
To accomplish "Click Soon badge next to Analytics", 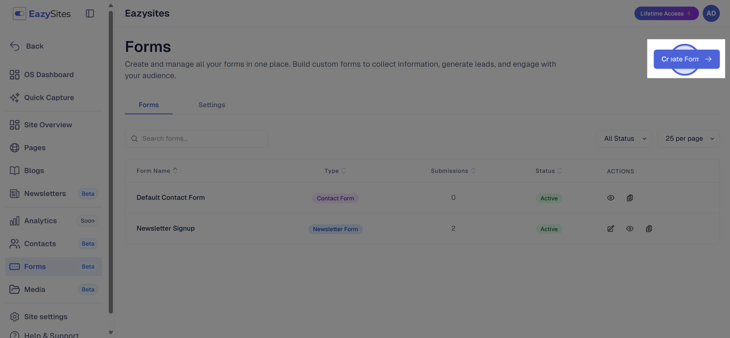I will coord(88,221).
